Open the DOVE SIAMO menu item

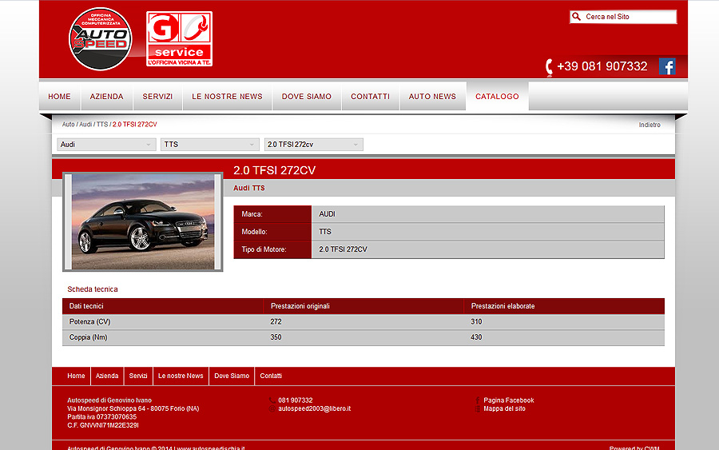tap(307, 97)
